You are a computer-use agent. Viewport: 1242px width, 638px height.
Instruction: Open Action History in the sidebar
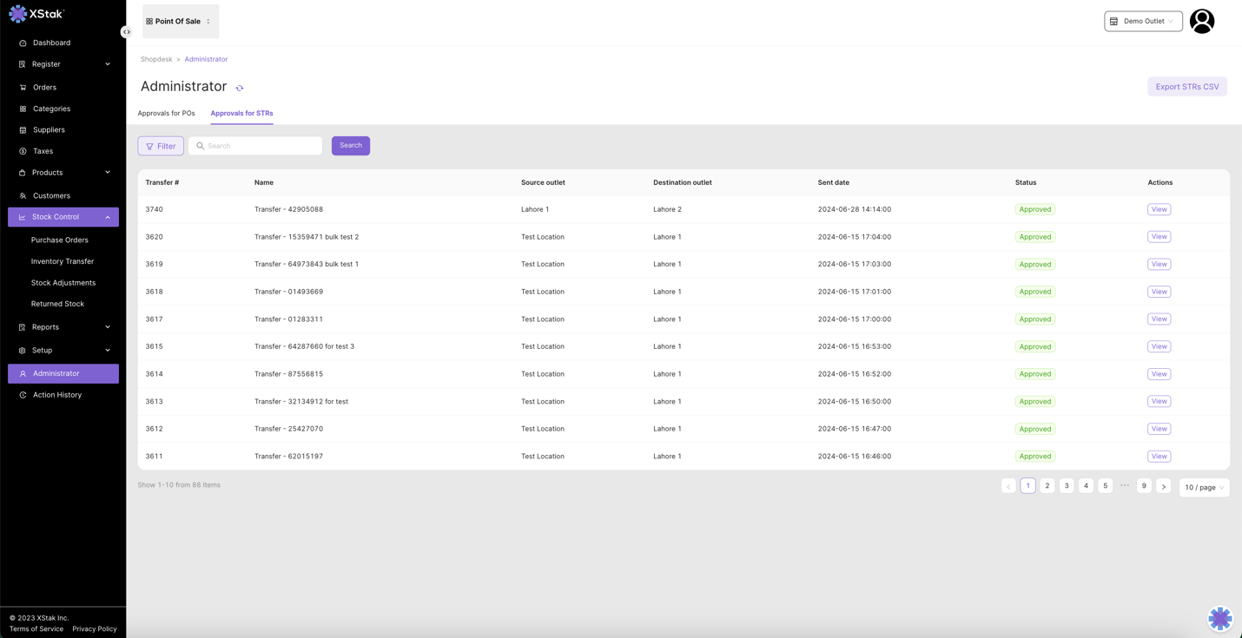[x=57, y=395]
